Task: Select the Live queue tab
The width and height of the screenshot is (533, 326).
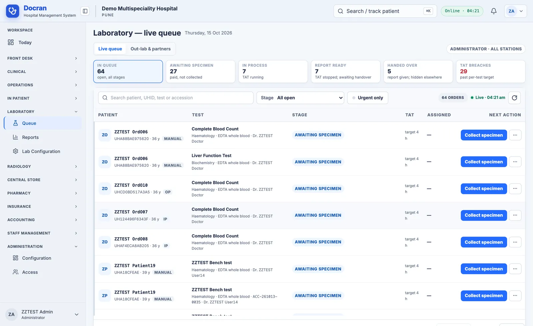Action: click(x=110, y=49)
